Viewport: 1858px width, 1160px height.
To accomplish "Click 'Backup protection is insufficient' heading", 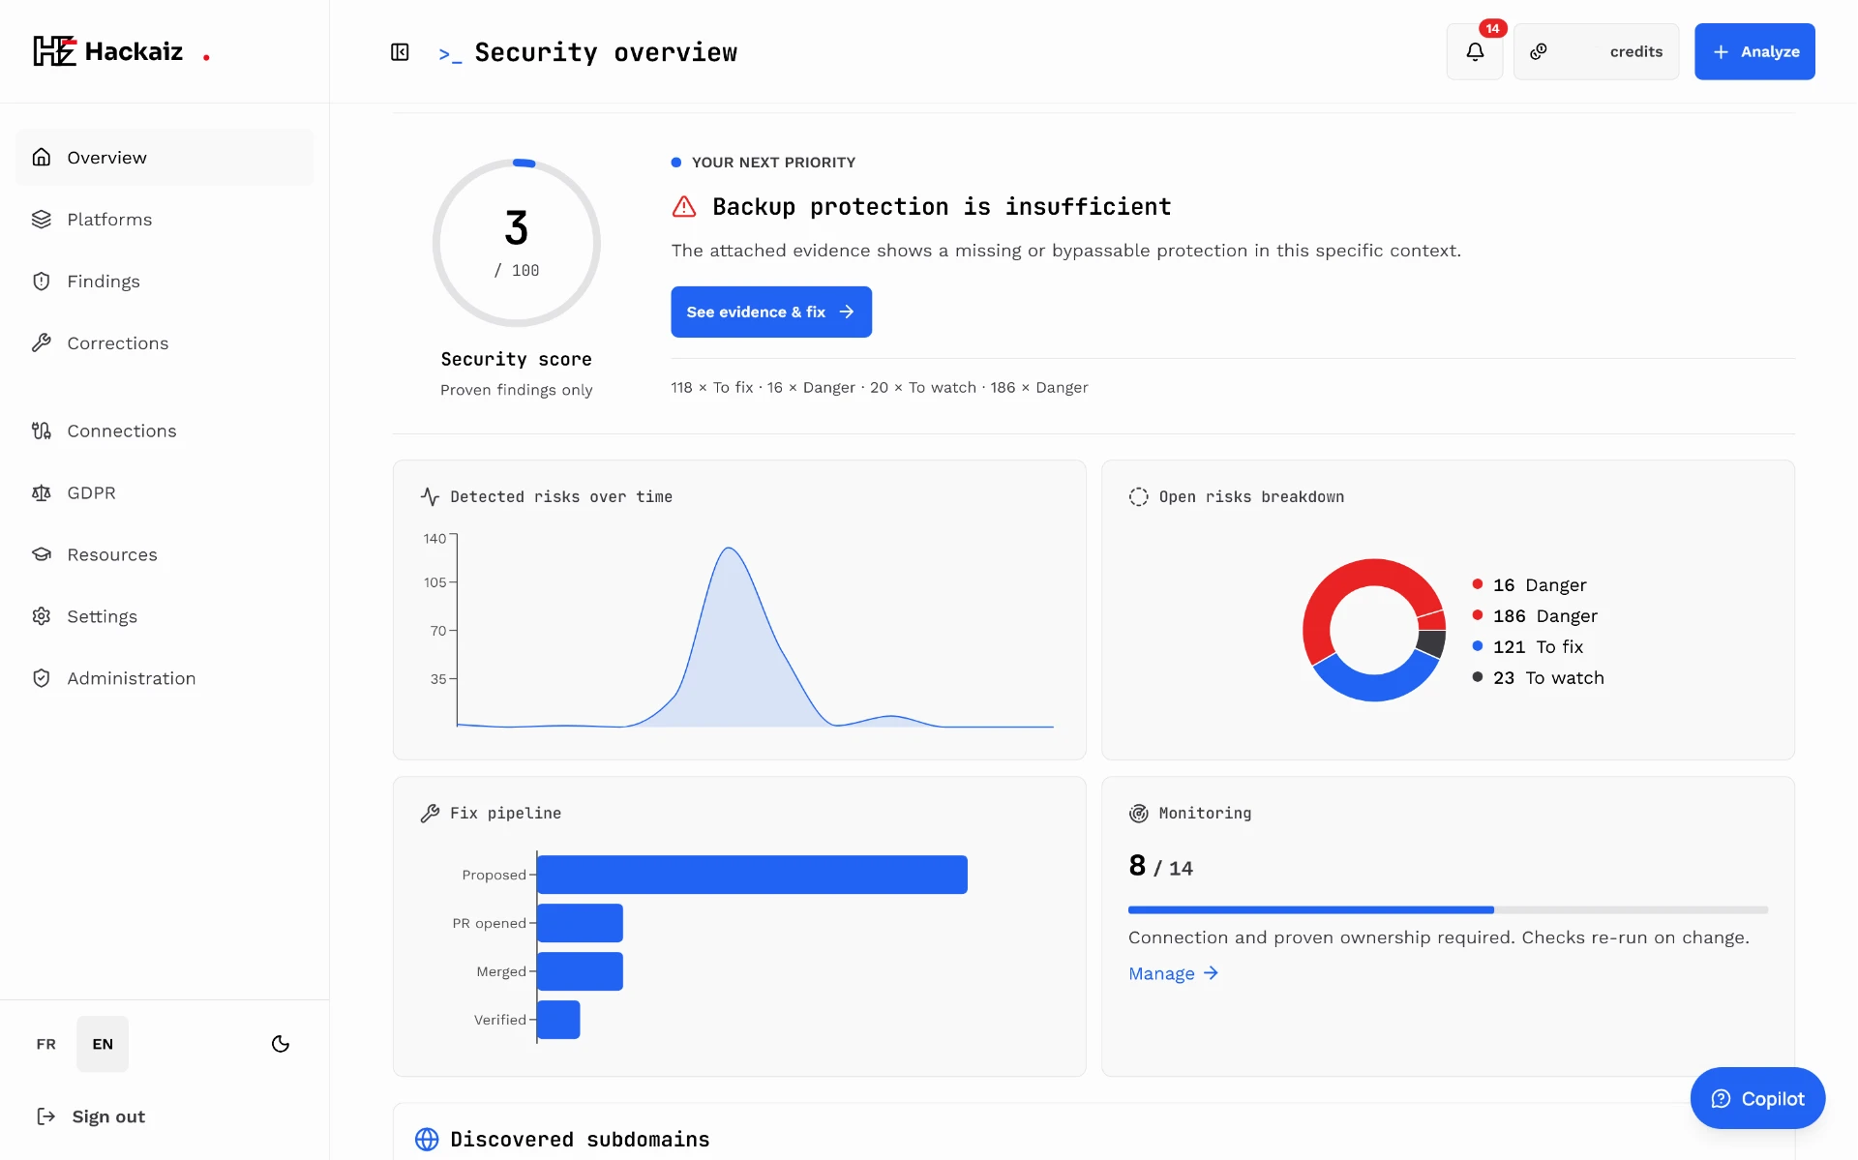I will (942, 207).
